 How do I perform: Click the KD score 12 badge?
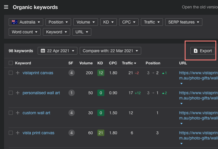pos(101,73)
